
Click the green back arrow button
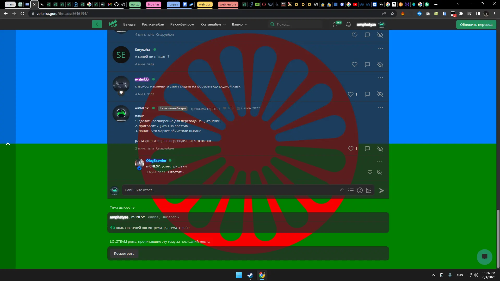(97, 24)
